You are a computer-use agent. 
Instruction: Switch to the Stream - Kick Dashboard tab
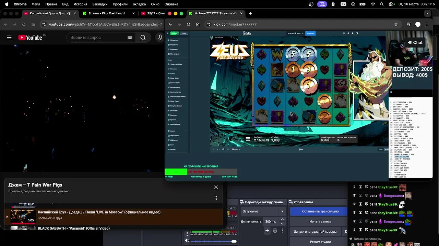106,13
